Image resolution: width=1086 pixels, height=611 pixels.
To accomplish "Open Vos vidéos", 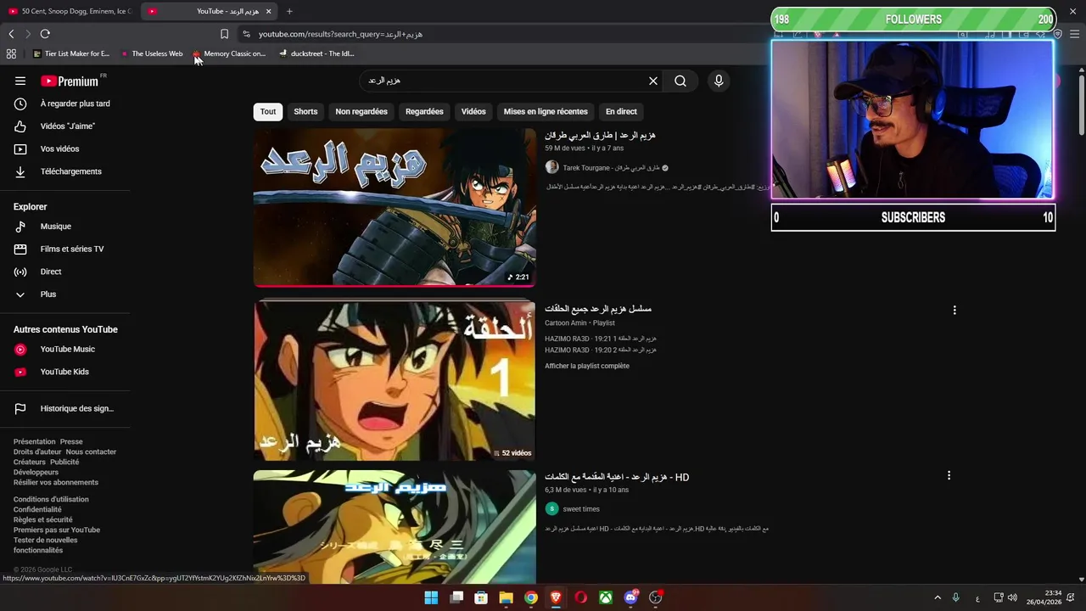I will tap(64, 149).
